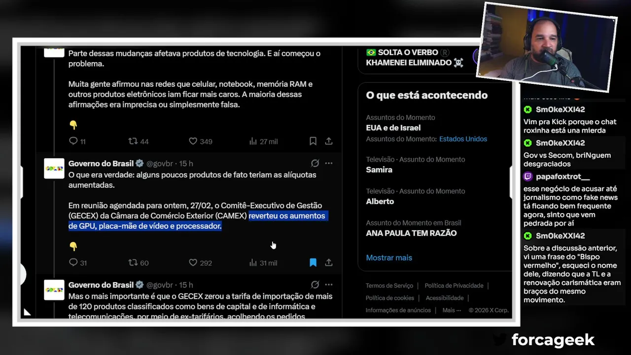Open Grok icon on GECEX reunião post
The image size is (631, 355).
315,163
